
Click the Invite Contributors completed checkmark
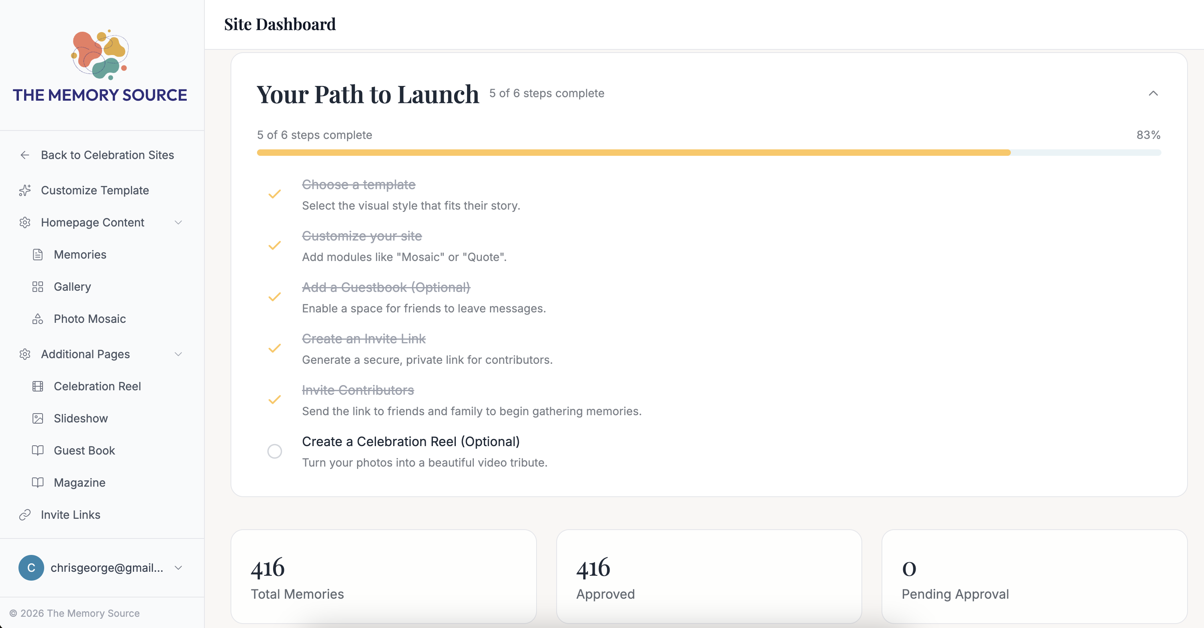[275, 399]
